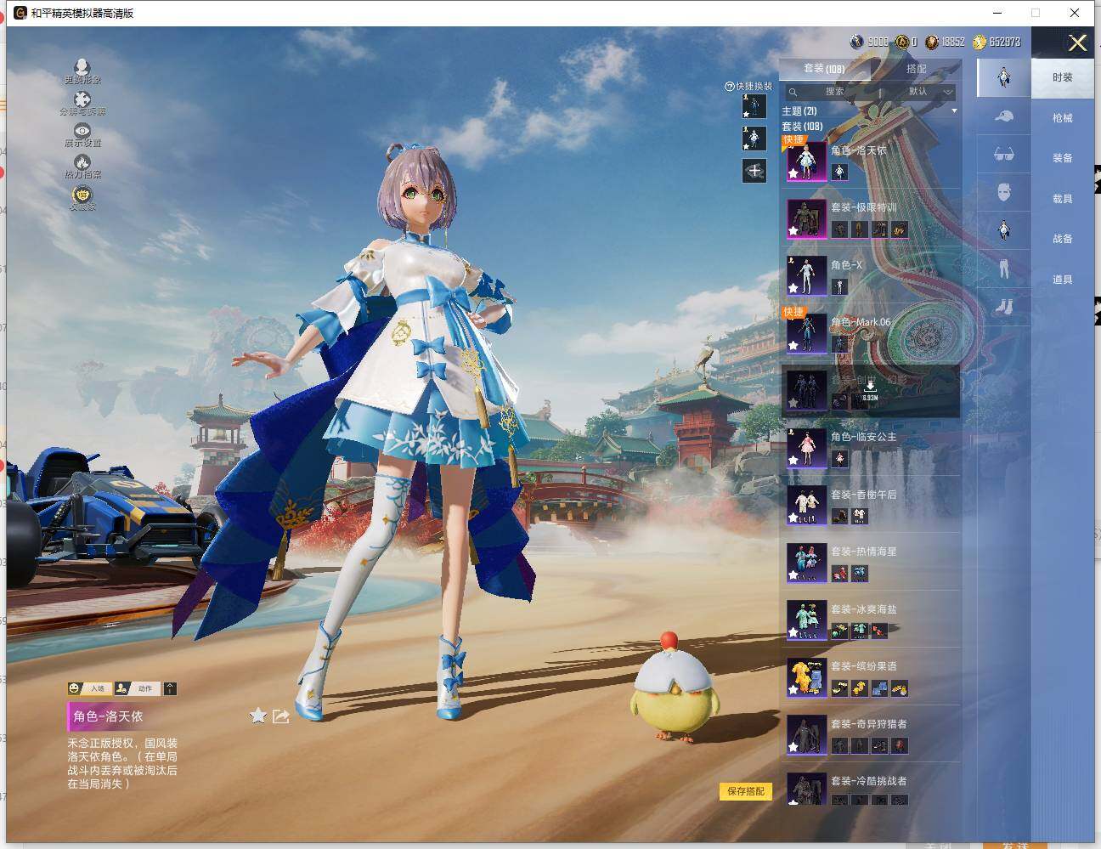Image resolution: width=1101 pixels, height=849 pixels.
Task: Open the 枪械 firearms tab
Action: point(1063,118)
